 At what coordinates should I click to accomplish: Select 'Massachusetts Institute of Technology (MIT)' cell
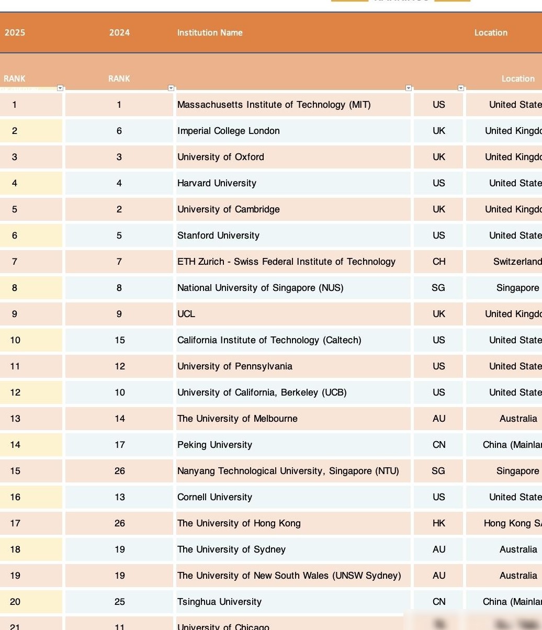[x=293, y=105]
